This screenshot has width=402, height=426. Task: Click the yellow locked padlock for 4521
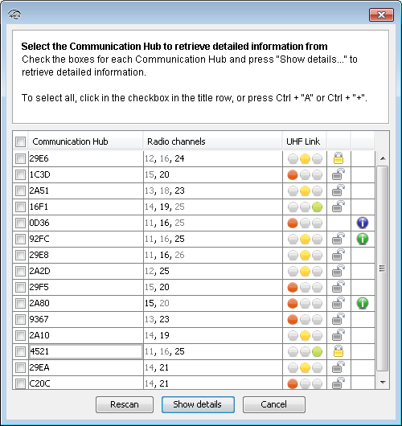tap(338, 351)
